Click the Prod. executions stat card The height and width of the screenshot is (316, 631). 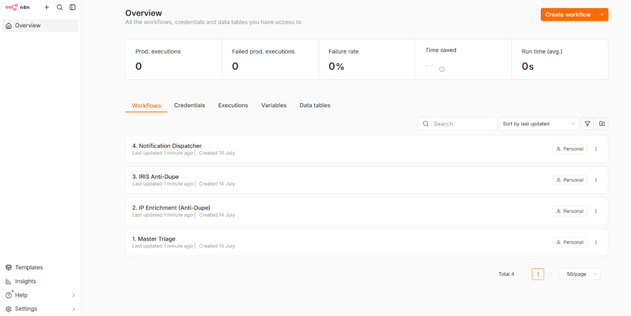click(174, 59)
